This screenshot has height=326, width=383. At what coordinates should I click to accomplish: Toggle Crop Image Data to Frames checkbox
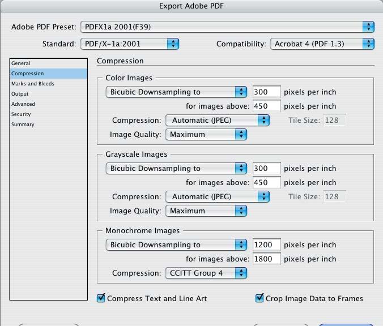point(259,298)
